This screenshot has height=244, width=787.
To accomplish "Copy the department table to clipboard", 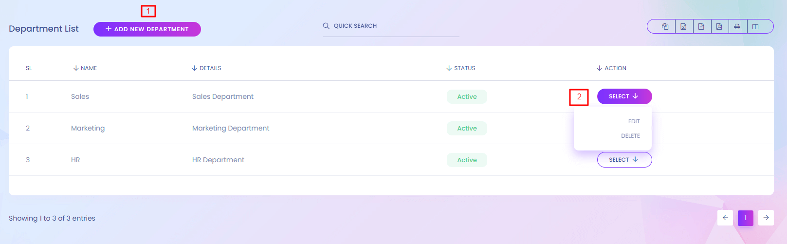I will pyautogui.click(x=665, y=27).
